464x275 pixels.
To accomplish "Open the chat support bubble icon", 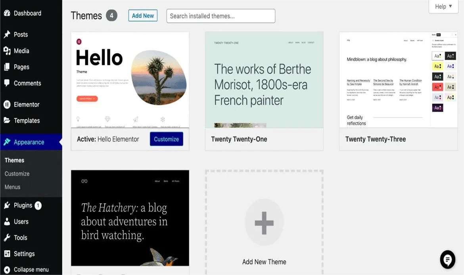I will pos(447,260).
